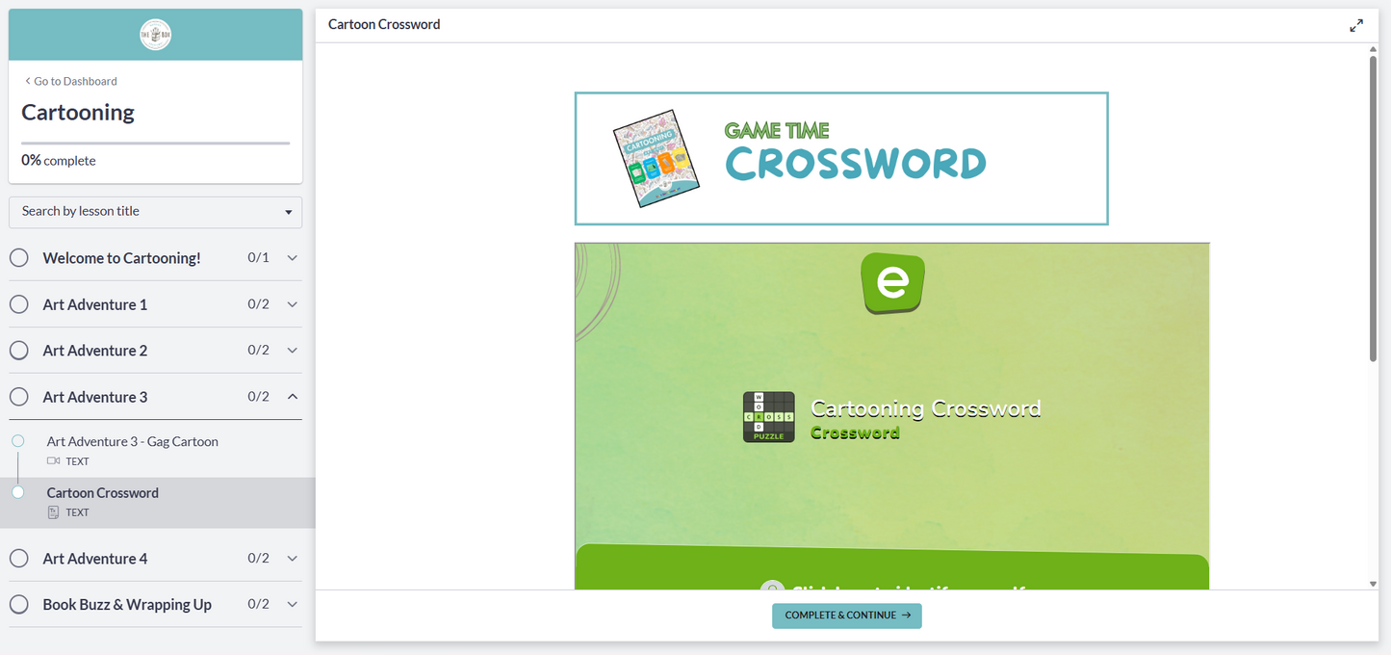Open the Search by lesson title dropdown
The width and height of the screenshot is (1391, 655).
(155, 212)
